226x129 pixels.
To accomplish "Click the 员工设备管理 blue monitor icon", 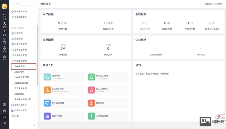I will [47, 103].
